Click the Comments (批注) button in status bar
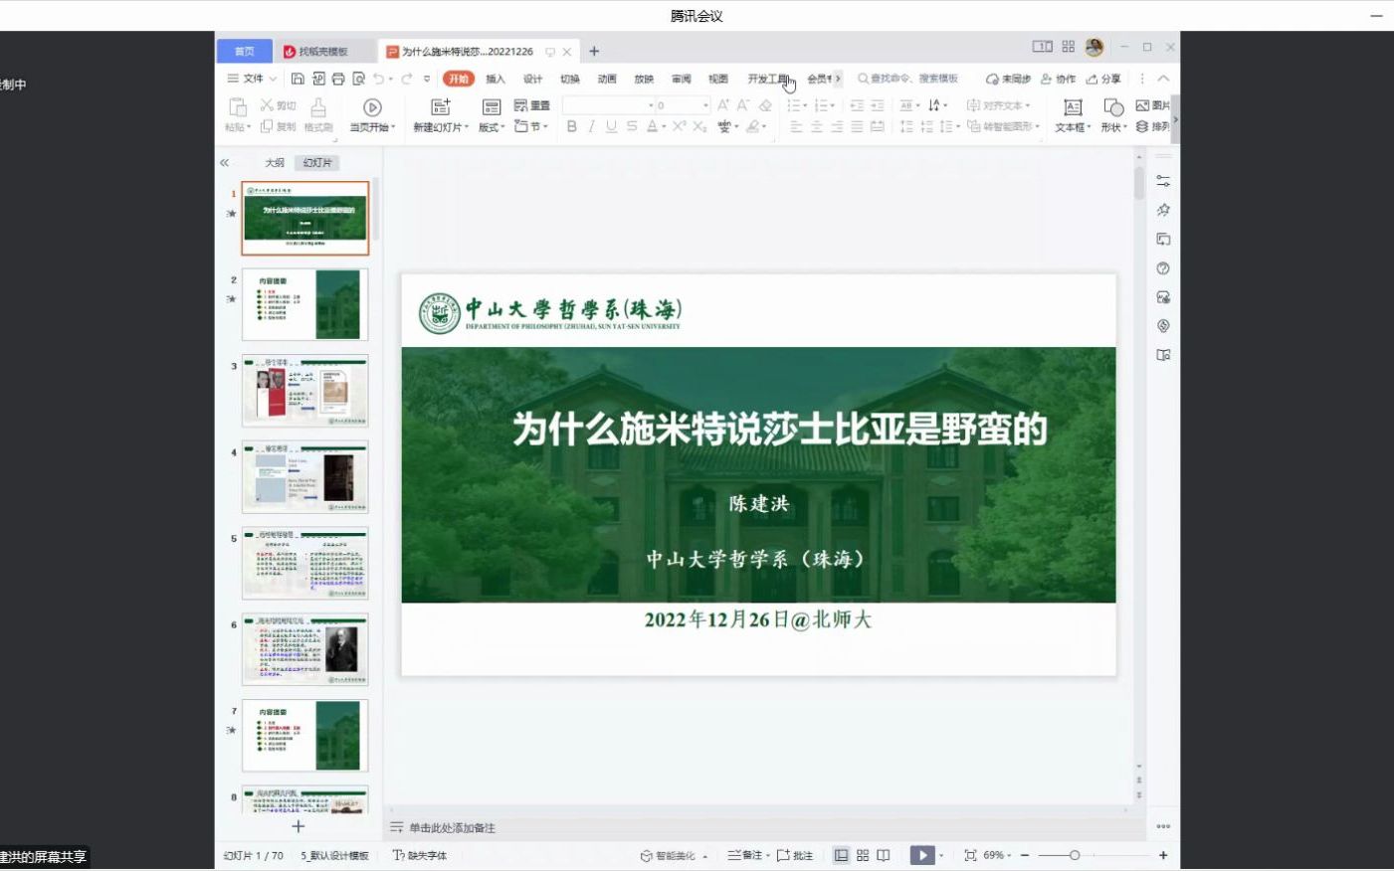 pos(795,855)
